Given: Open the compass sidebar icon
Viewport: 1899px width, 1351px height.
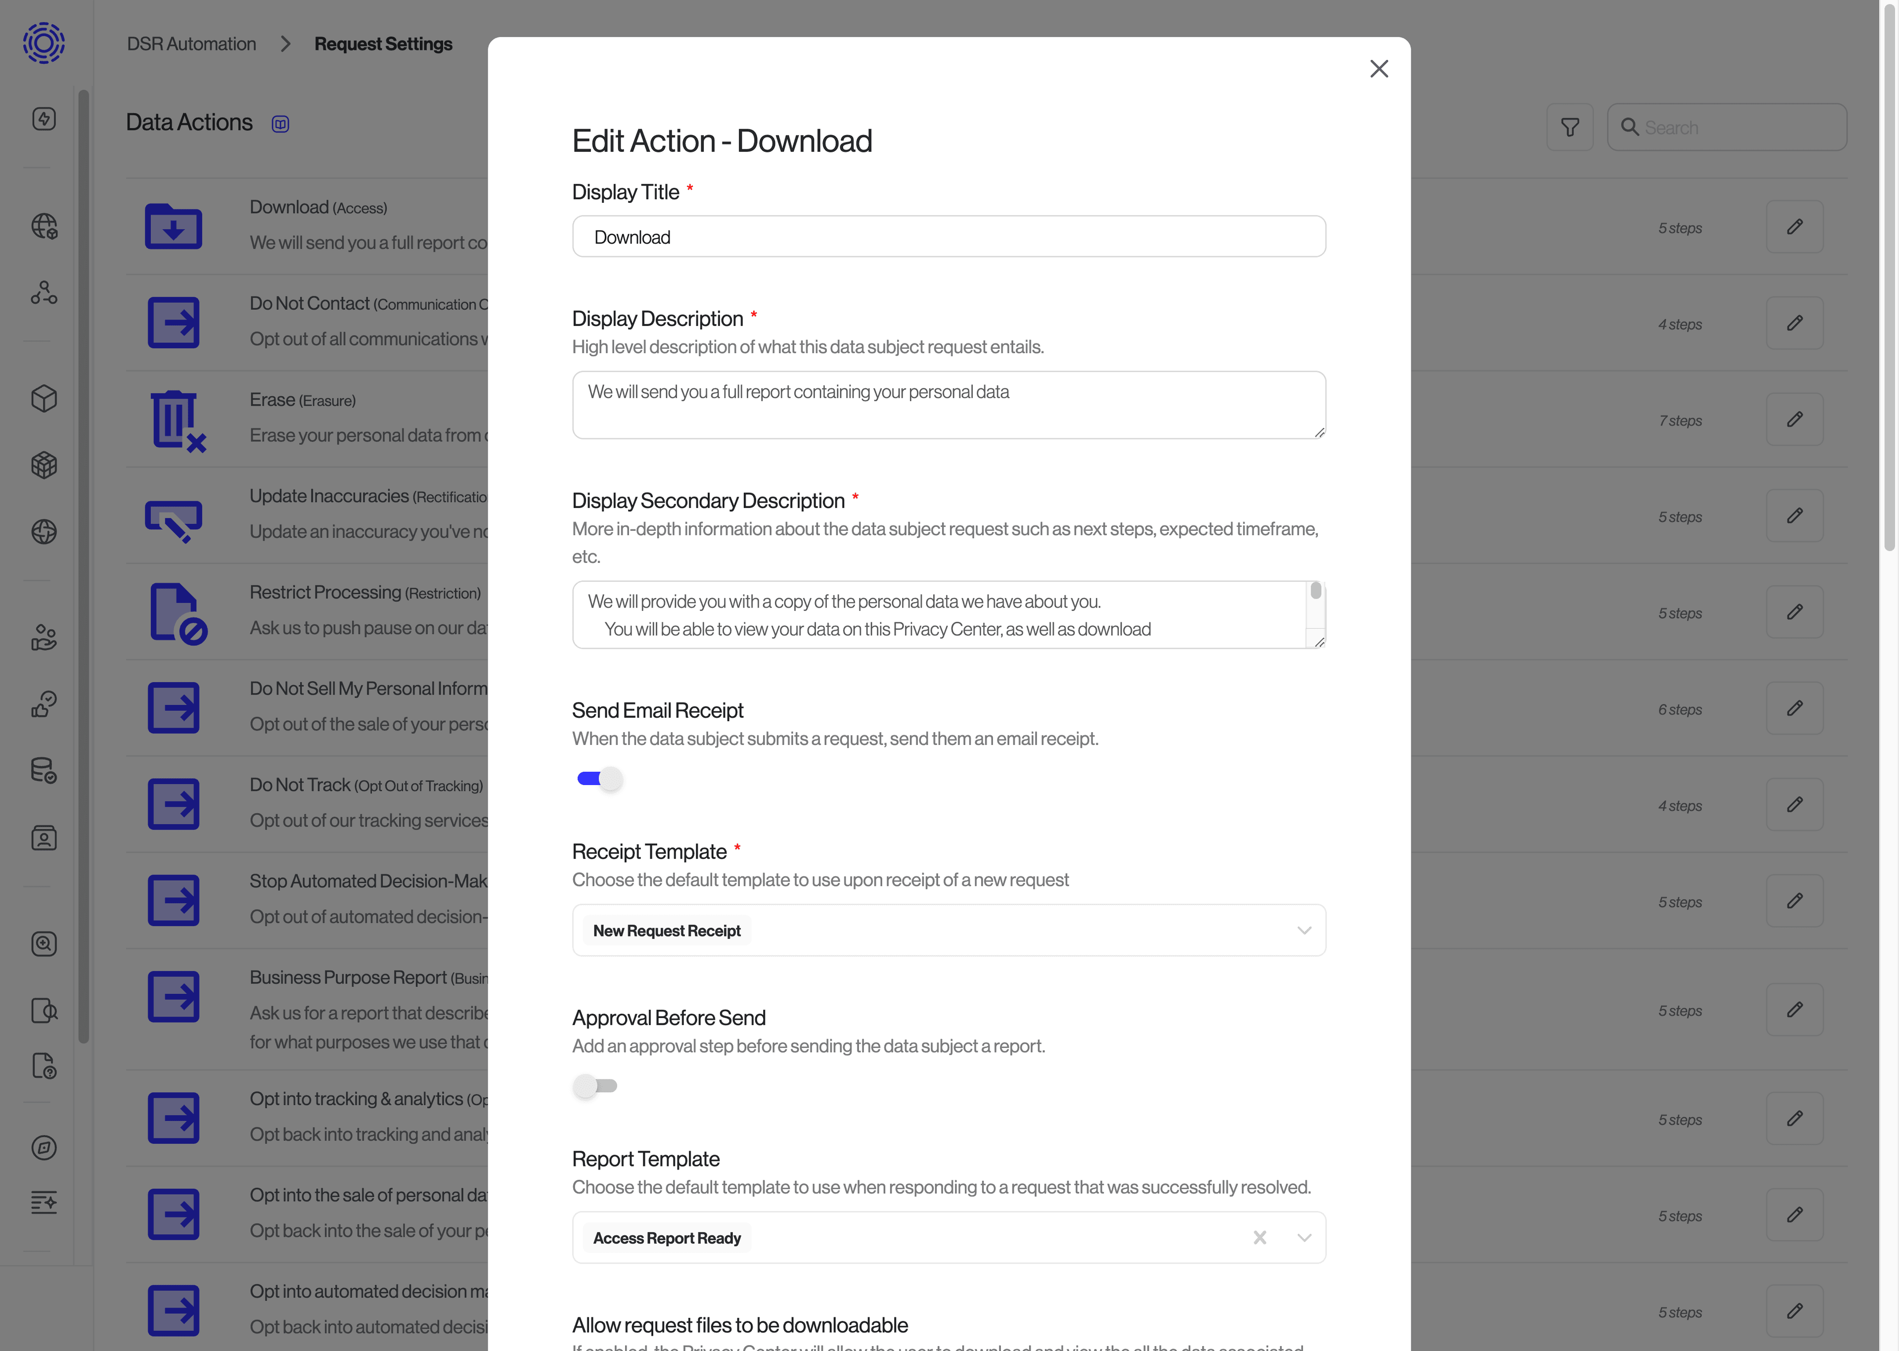Looking at the screenshot, I should 43,1148.
